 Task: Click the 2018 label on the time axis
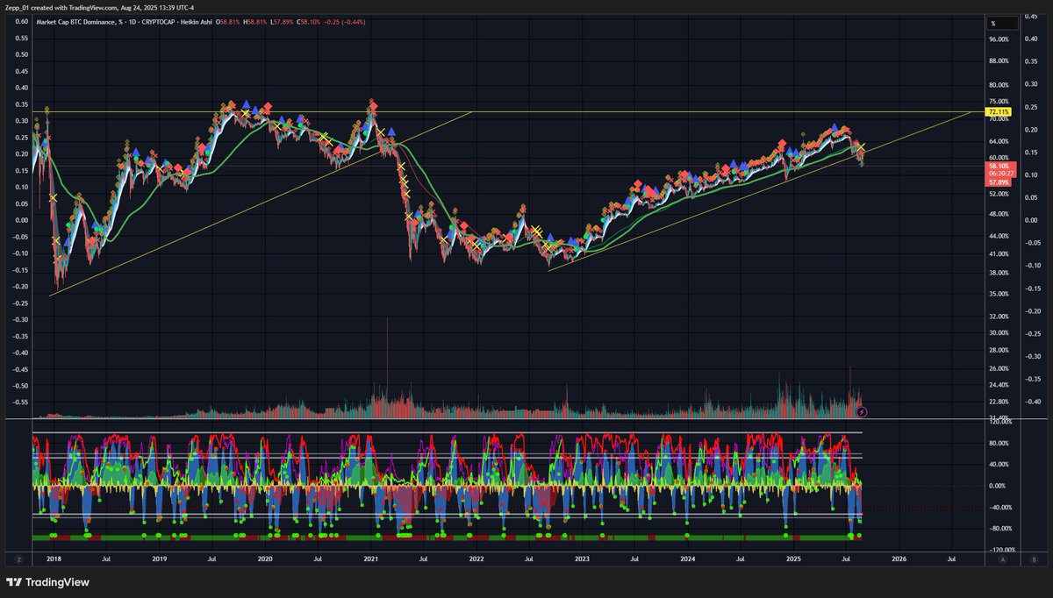(x=53, y=558)
